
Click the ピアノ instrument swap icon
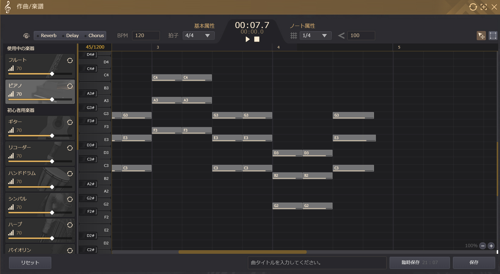click(70, 86)
